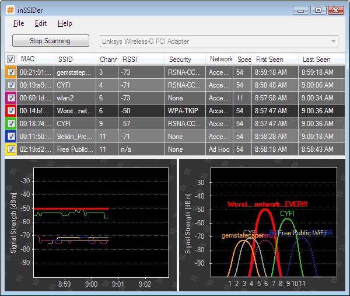Click the Worst...network...EVER!!! label in channel graph
This screenshot has width=350, height=296.
[x=267, y=204]
